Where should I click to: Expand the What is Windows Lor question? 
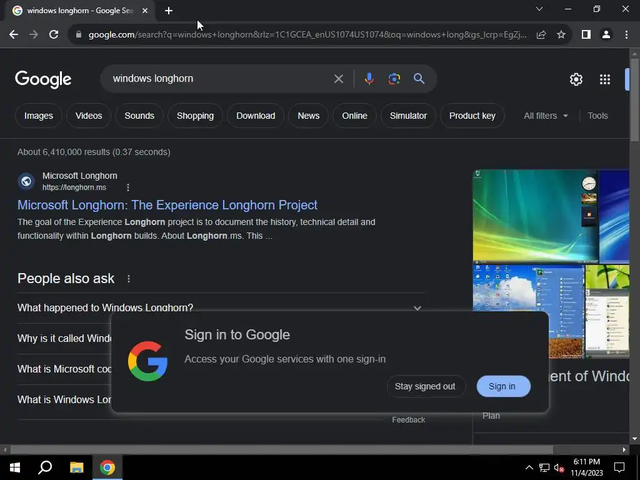(x=64, y=399)
